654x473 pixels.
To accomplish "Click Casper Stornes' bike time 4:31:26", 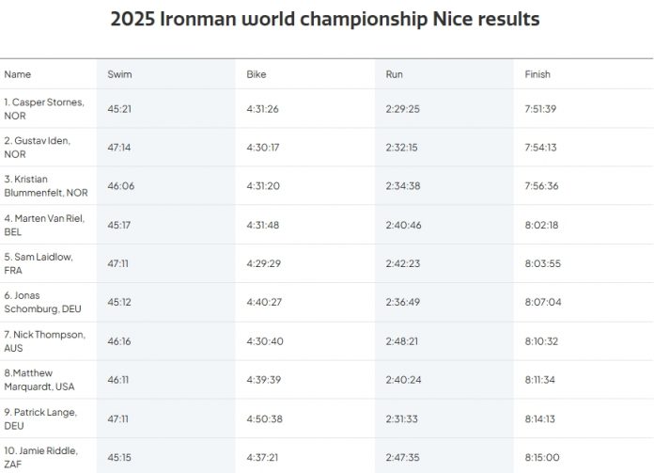I will click(x=262, y=109).
